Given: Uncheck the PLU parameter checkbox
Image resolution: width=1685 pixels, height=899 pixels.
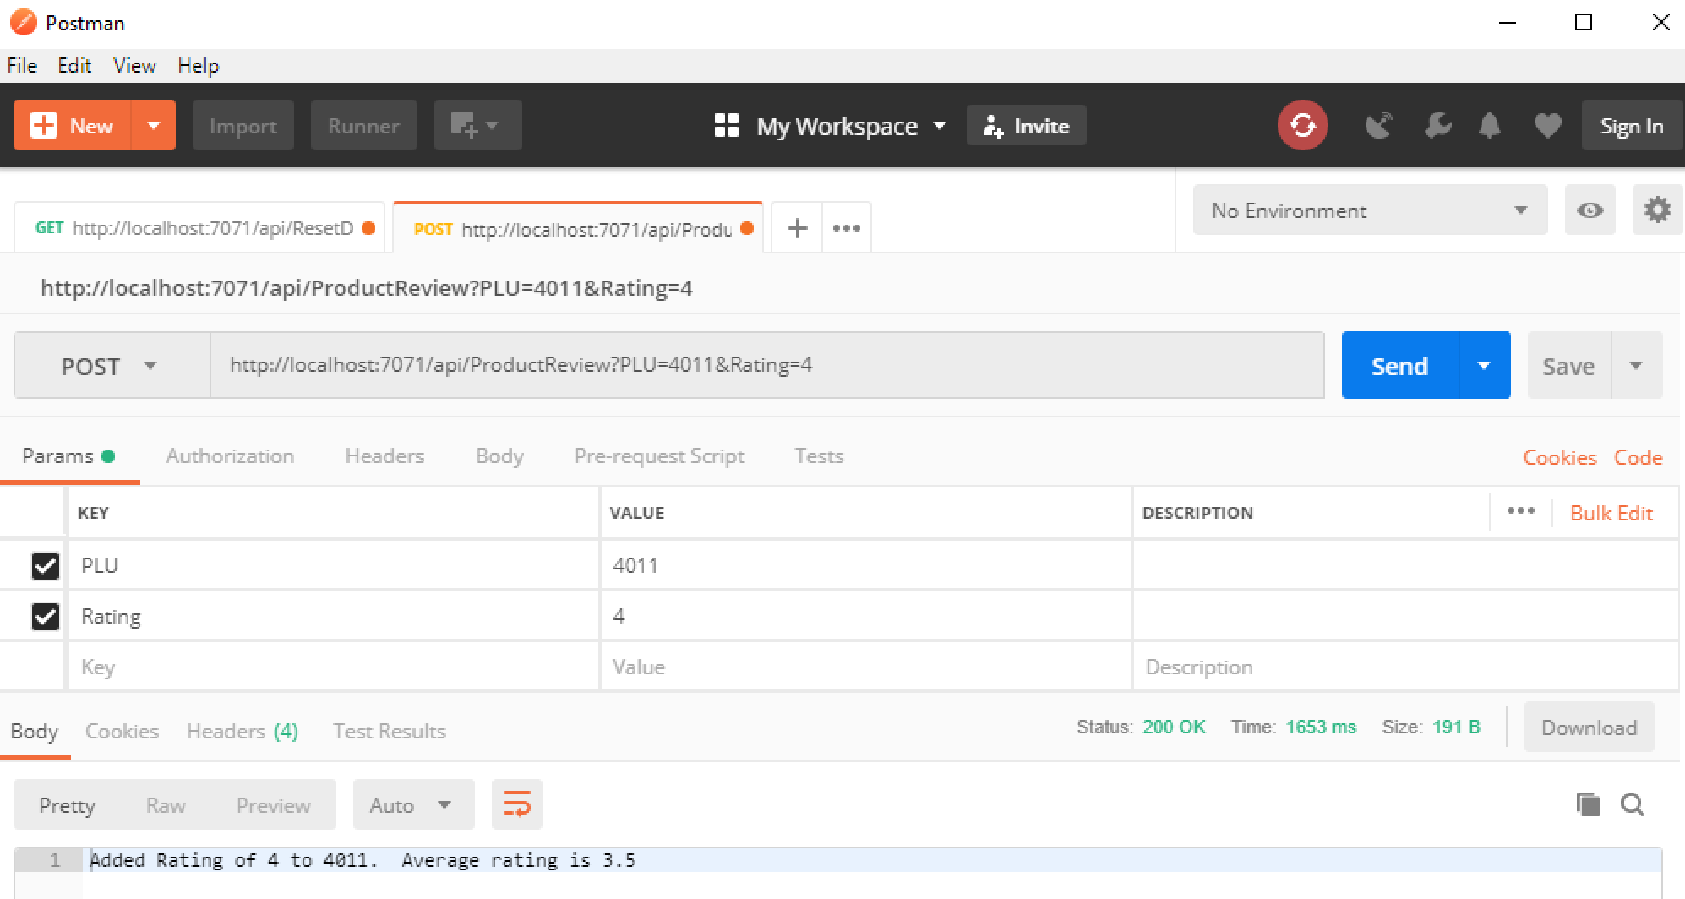Looking at the screenshot, I should [x=46, y=565].
